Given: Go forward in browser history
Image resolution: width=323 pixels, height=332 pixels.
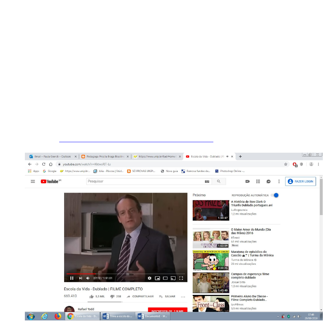Looking at the screenshot, I should tap(37, 164).
